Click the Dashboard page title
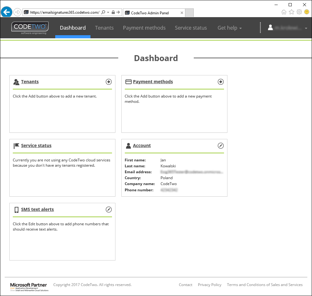Screen dimensions: 312x296 coord(156,58)
